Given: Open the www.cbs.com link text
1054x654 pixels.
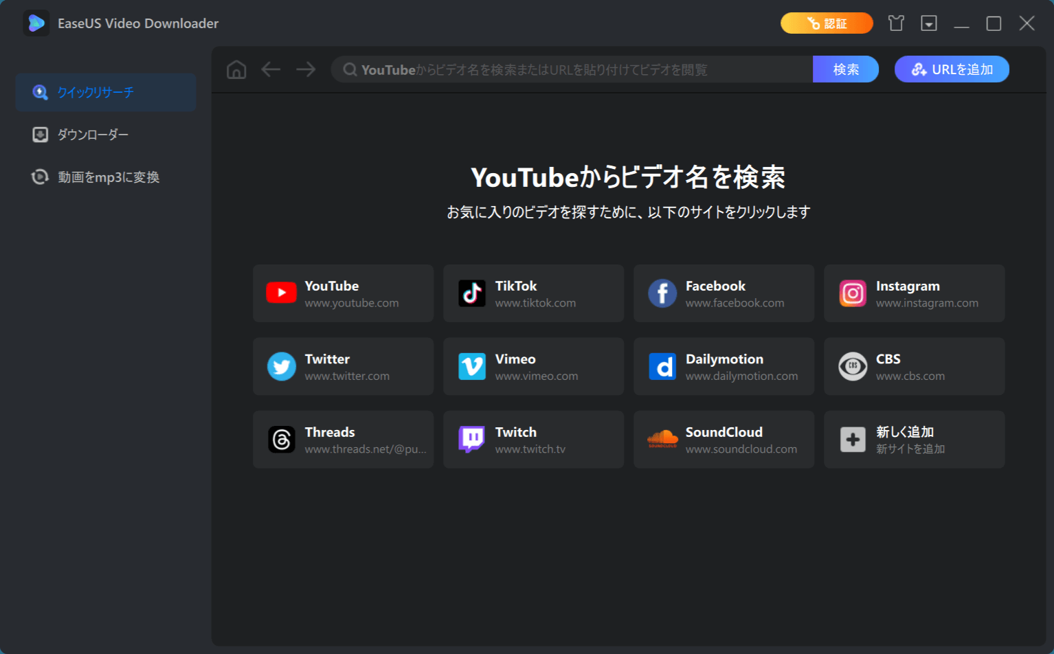Looking at the screenshot, I should click(x=910, y=376).
